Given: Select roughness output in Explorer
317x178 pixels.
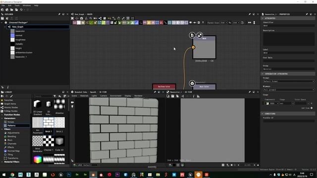Looking at the screenshot, I should (20, 40).
